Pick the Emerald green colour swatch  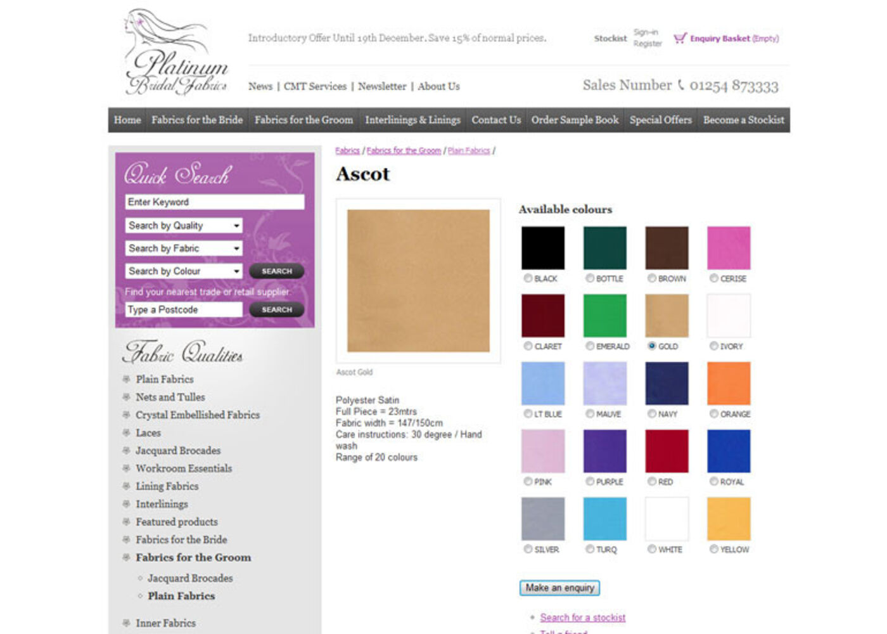point(604,316)
